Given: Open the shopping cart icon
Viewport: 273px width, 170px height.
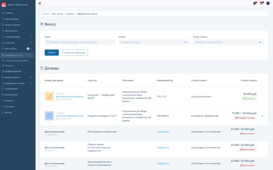Looking at the screenshot, I should [x=261, y=3].
